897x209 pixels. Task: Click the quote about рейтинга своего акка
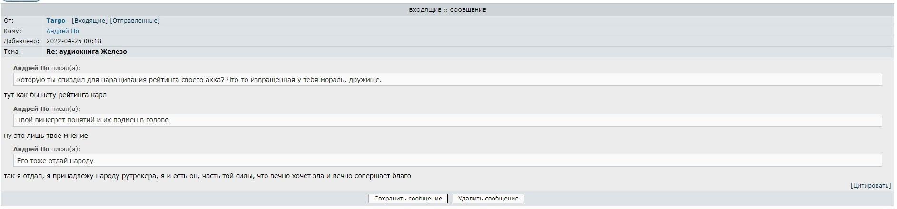pyautogui.click(x=199, y=80)
